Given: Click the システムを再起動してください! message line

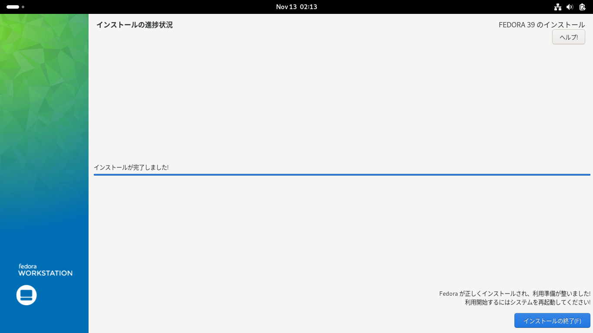Looking at the screenshot, I should [x=527, y=302].
